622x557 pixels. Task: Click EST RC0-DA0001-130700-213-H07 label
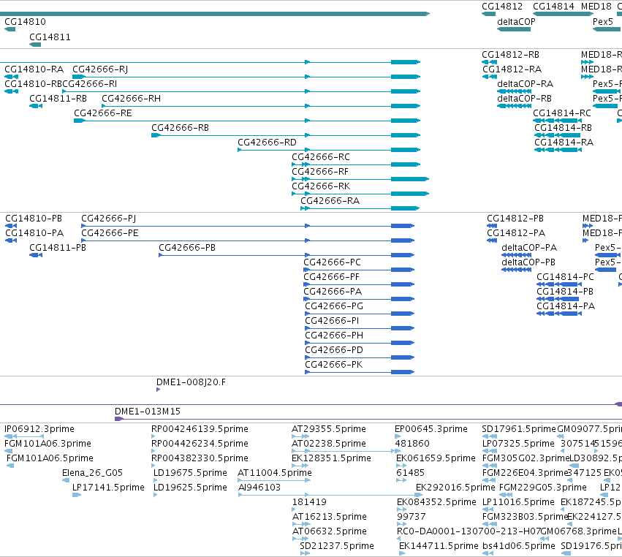(x=469, y=531)
